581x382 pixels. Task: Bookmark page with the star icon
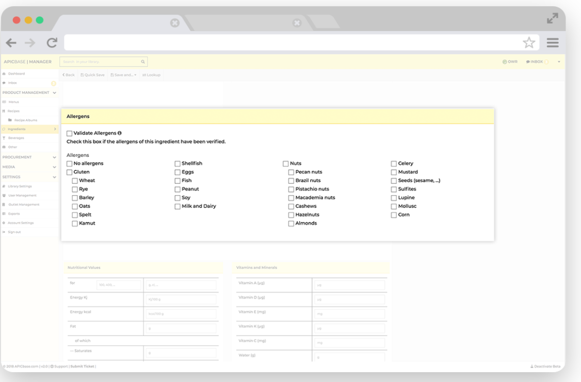(529, 43)
